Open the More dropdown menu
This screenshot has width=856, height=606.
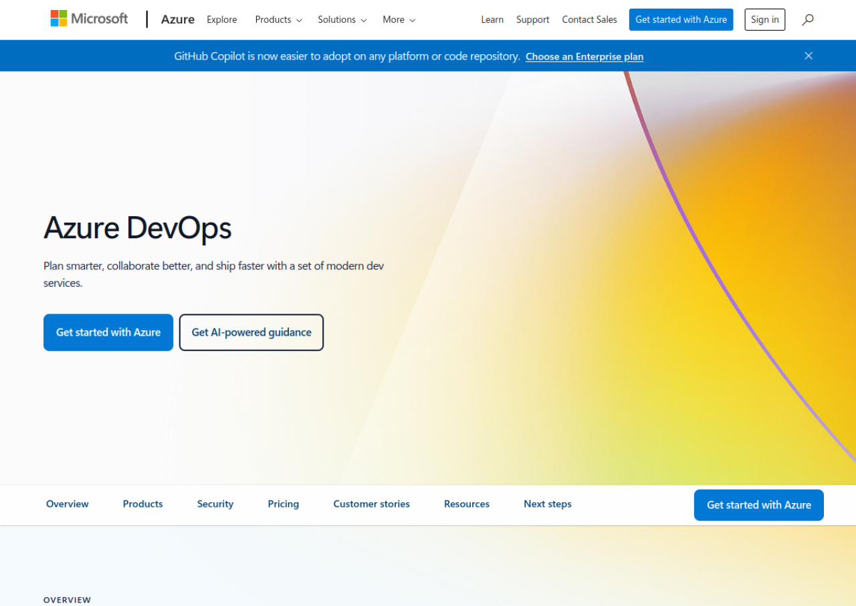click(399, 19)
